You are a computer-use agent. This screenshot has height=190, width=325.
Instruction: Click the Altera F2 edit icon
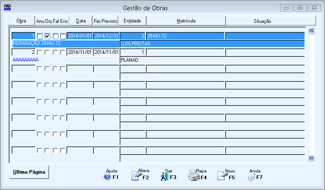(x=137, y=176)
